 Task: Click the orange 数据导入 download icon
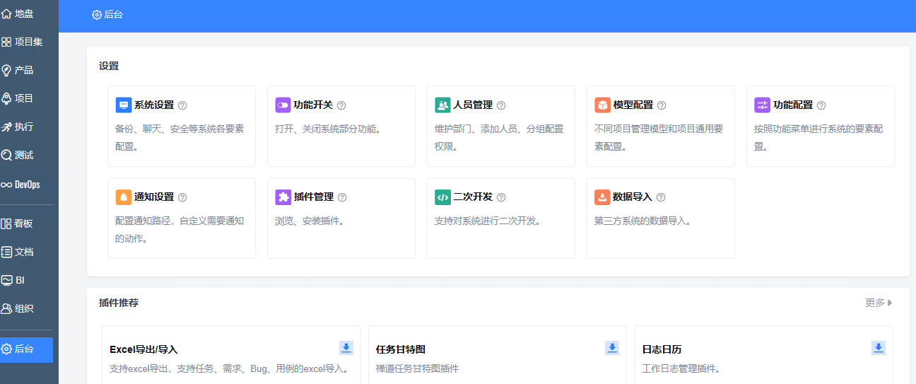tap(602, 197)
